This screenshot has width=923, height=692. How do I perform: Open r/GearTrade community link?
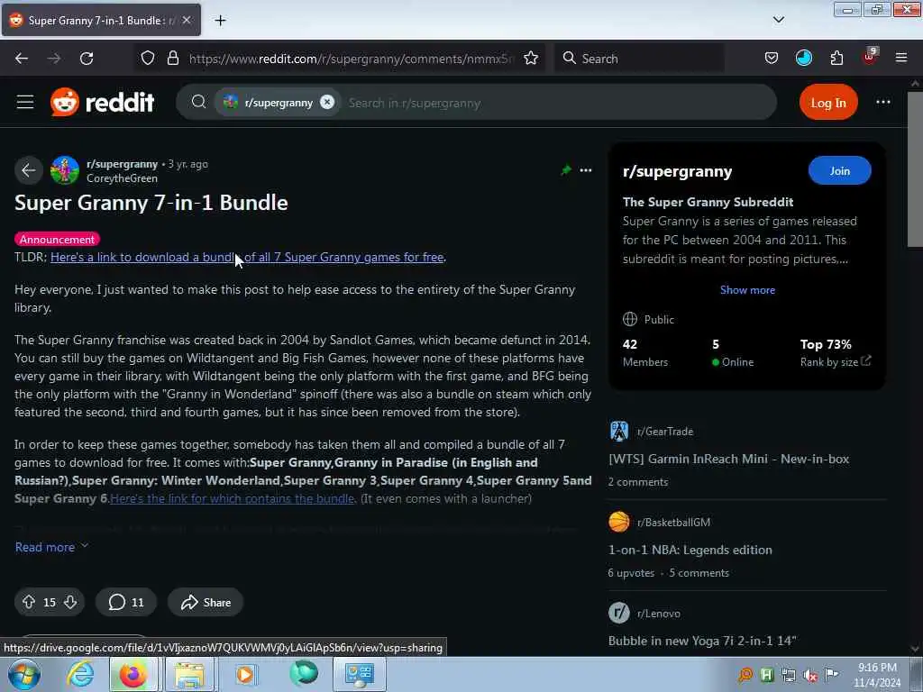(664, 432)
